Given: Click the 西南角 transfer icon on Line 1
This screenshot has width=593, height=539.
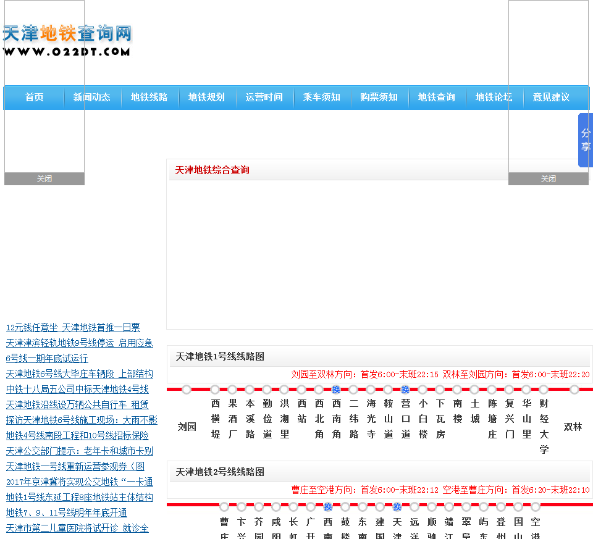Looking at the screenshot, I should click(x=336, y=390).
